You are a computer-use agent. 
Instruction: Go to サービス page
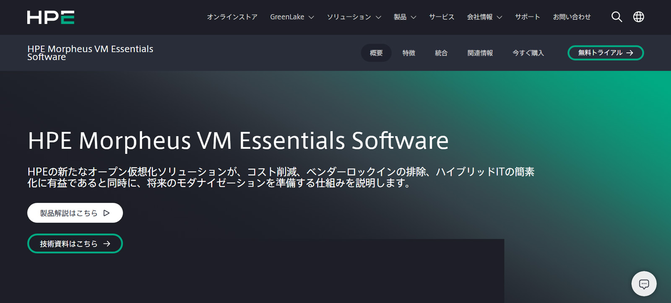coord(442,17)
